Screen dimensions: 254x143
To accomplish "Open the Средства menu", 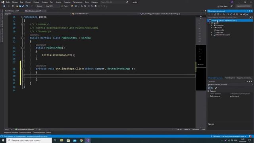I will 67,2.
